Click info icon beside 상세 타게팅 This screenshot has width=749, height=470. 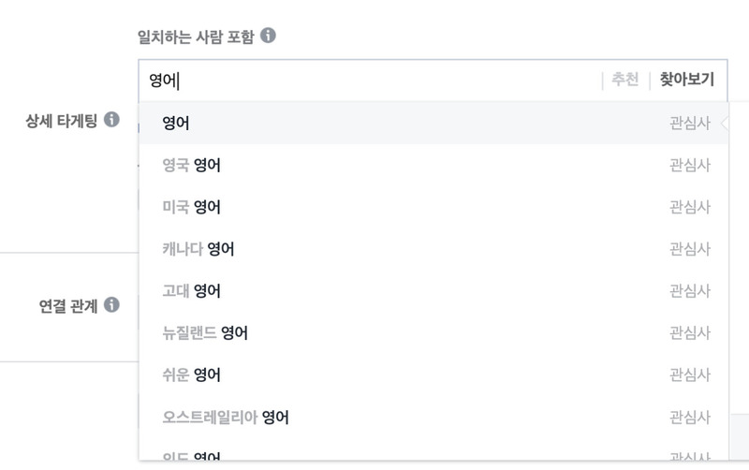(x=111, y=120)
